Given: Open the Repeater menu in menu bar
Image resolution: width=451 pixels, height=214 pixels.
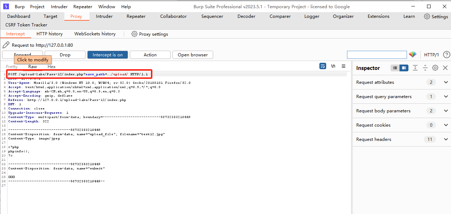Looking at the screenshot, I should (83, 6).
